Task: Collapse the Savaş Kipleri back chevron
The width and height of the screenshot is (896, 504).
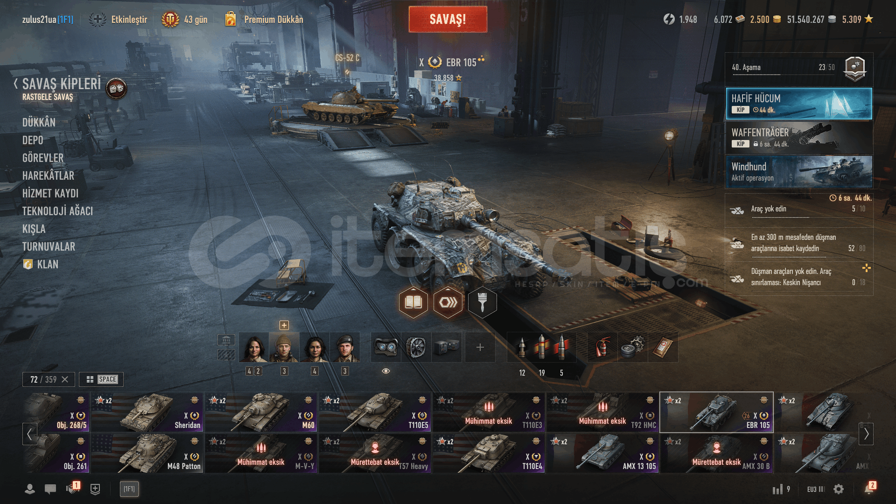Action: (16, 84)
